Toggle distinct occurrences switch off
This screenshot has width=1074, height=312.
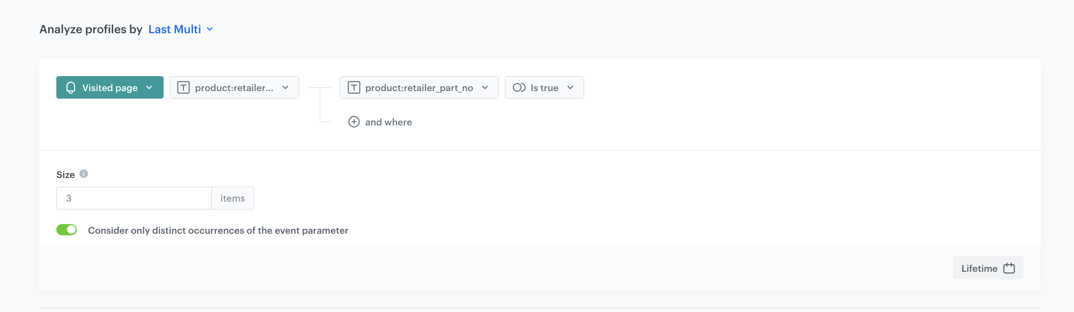[67, 230]
